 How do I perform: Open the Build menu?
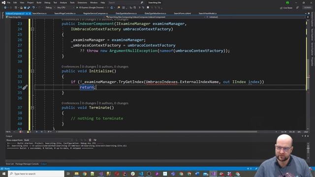click(39, 2)
